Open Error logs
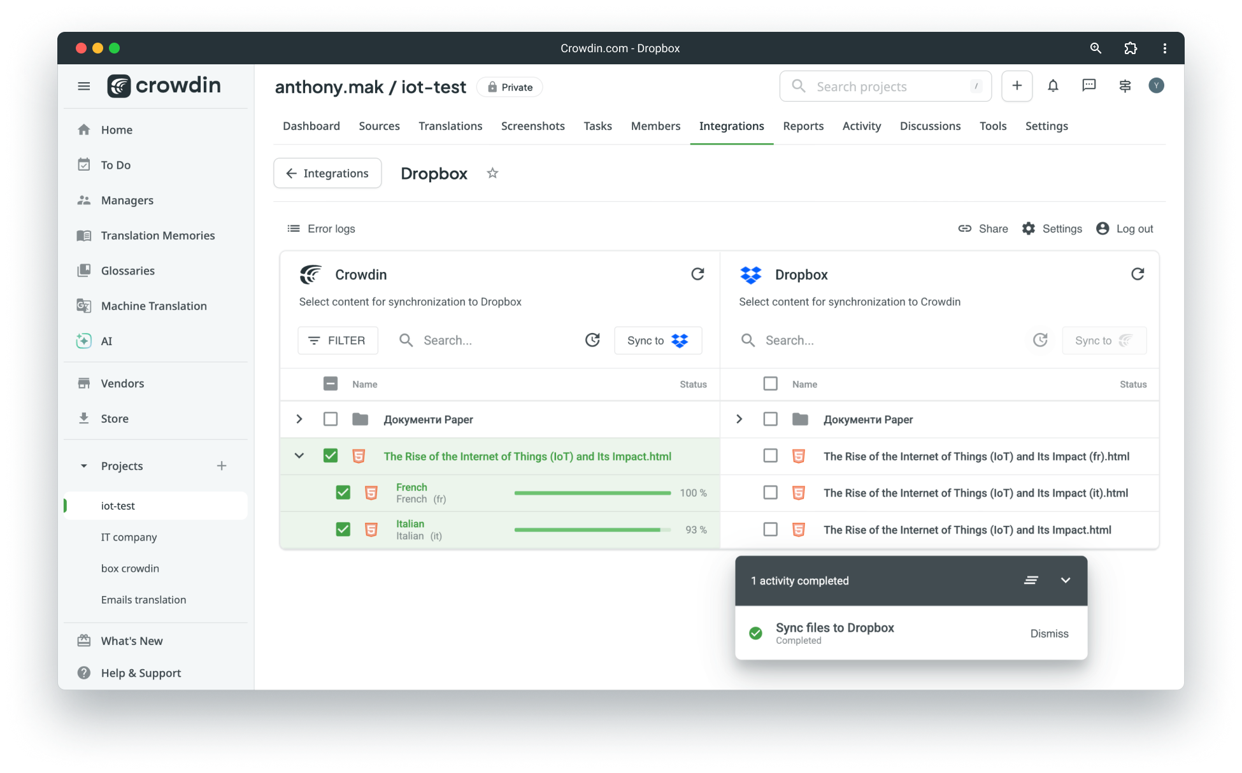This screenshot has width=1242, height=773. (321, 229)
